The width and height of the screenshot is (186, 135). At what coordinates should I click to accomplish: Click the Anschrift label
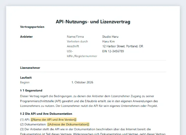(73, 46)
